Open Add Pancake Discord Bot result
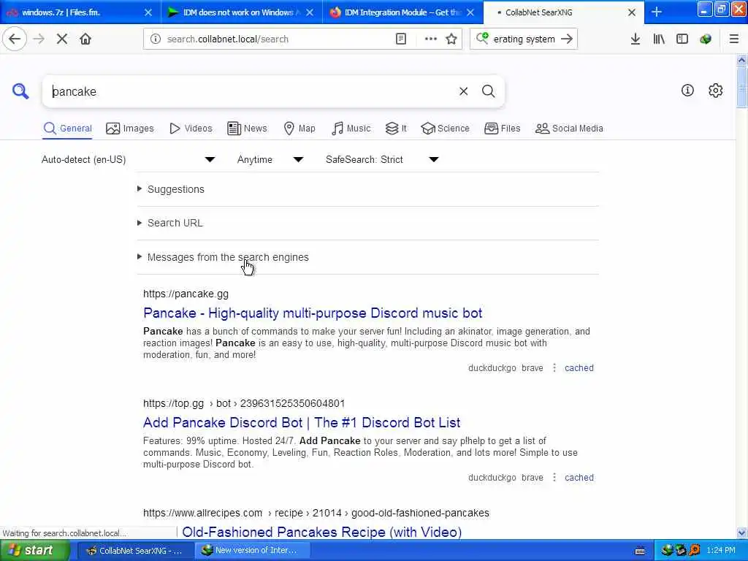The width and height of the screenshot is (748, 561). [x=302, y=423]
